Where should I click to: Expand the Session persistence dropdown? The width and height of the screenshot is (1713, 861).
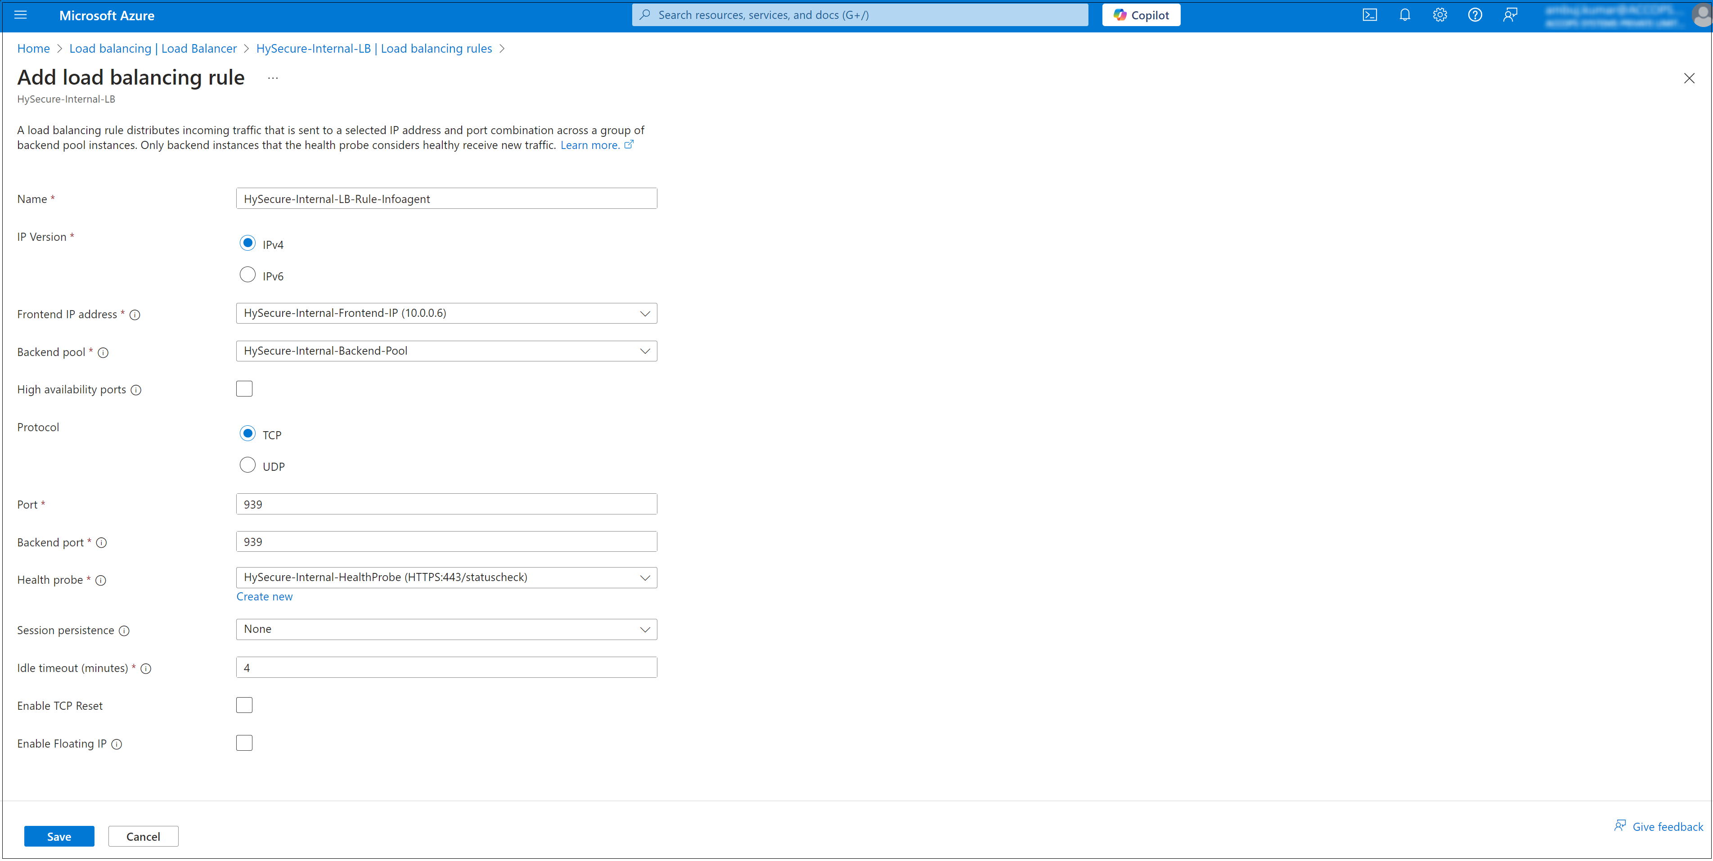point(446,629)
